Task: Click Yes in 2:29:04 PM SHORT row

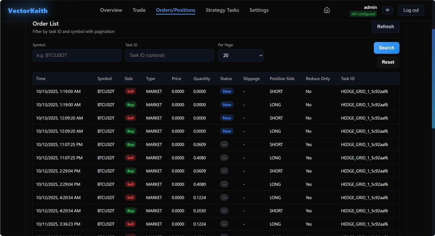Action: pyautogui.click(x=309, y=171)
